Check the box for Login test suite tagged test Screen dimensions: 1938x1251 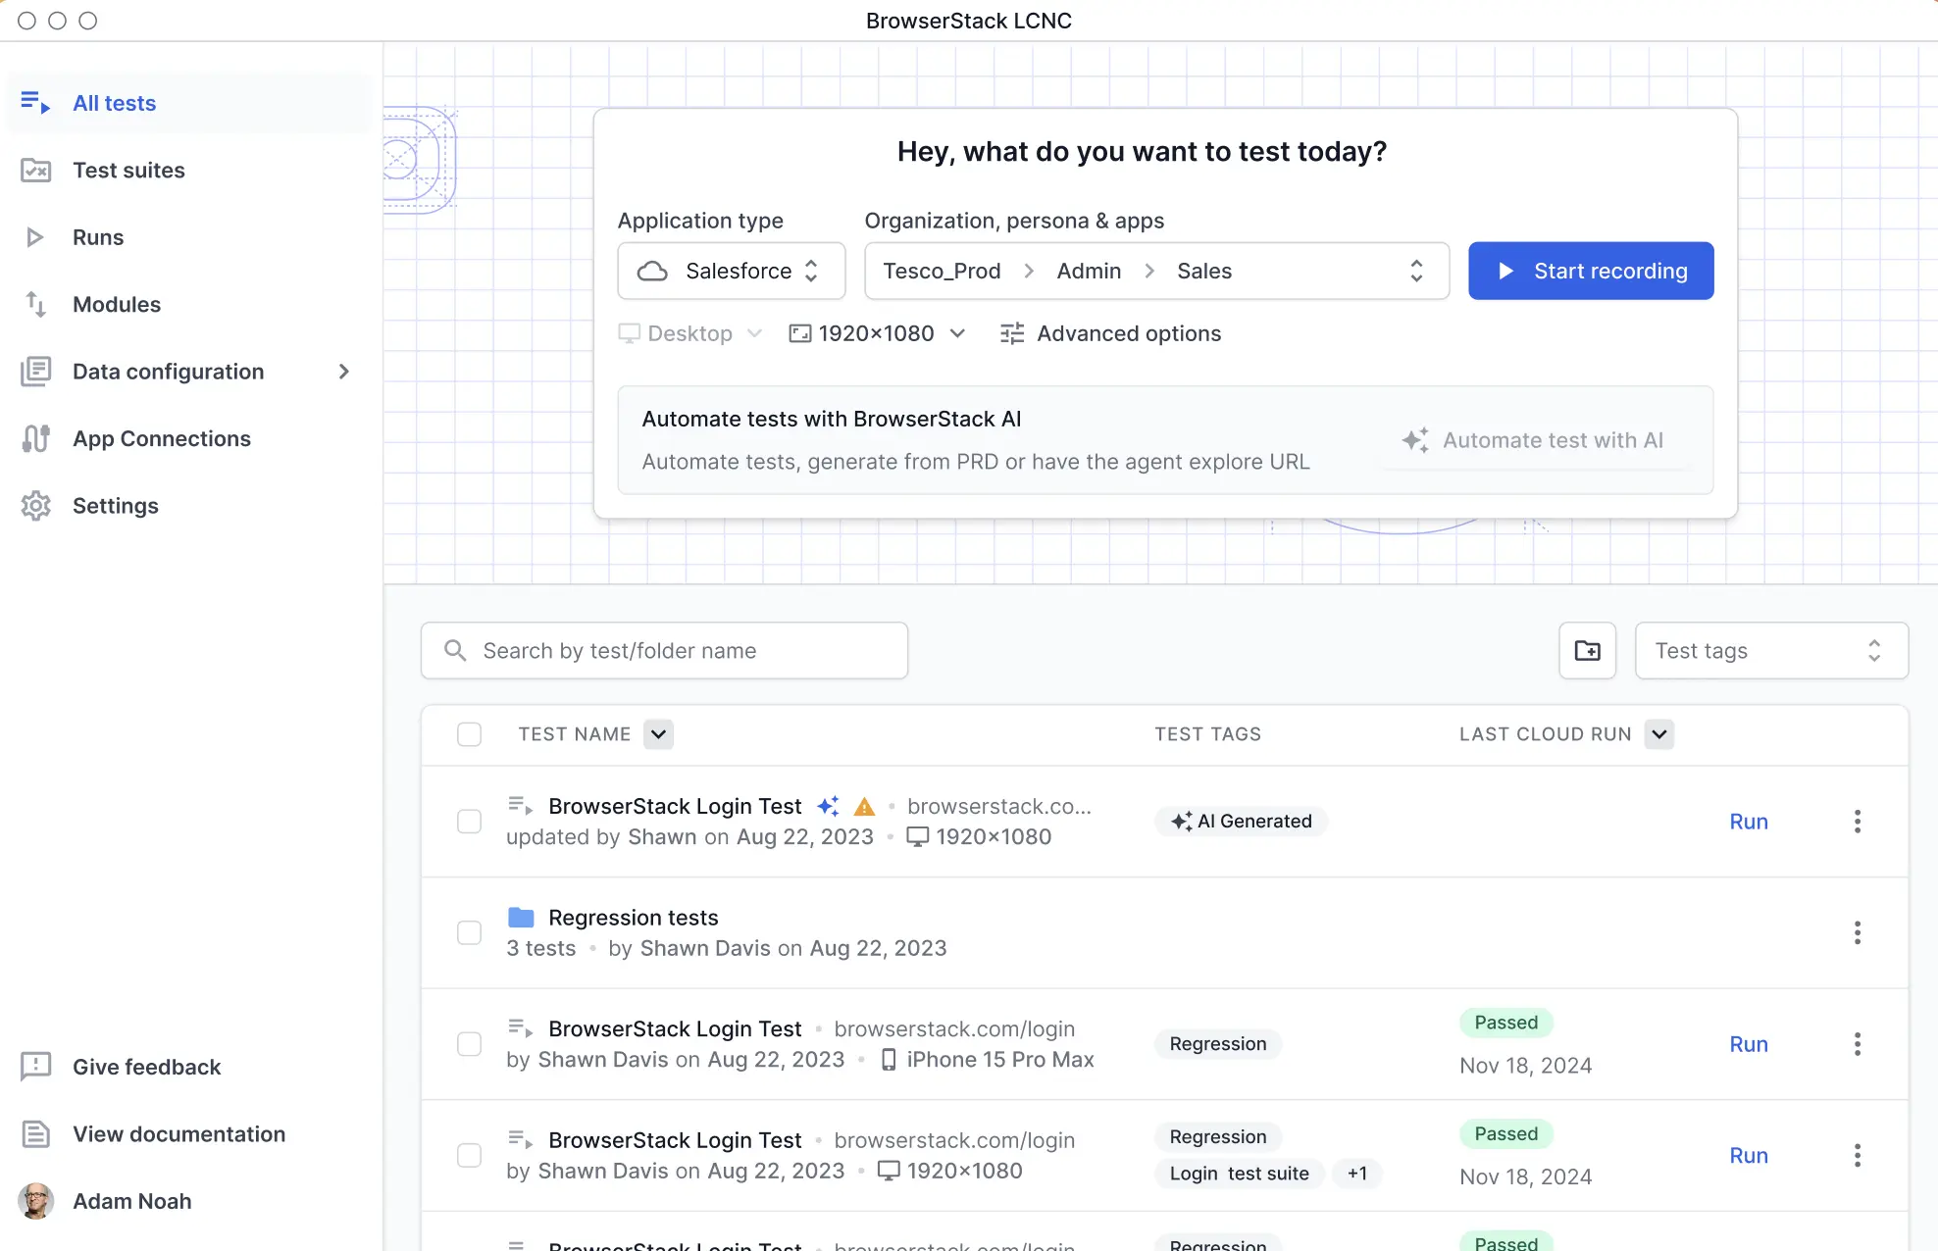470,1156
